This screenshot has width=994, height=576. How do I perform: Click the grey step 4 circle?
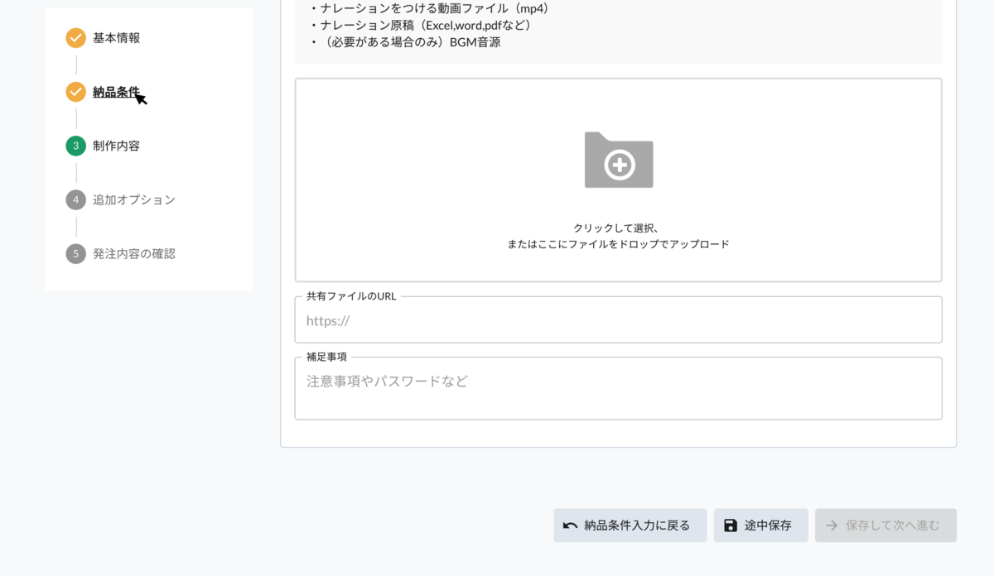[x=75, y=199]
